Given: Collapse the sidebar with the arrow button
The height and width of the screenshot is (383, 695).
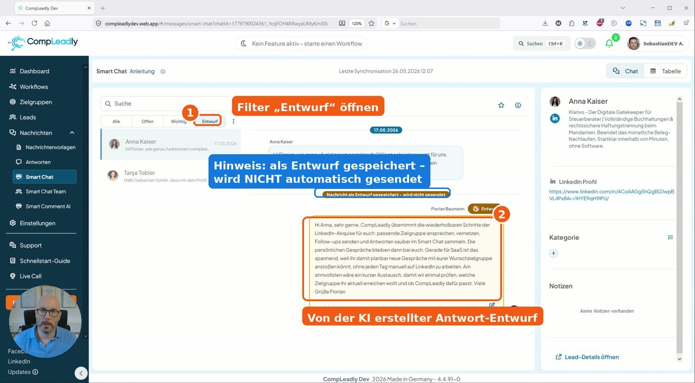Looking at the screenshot, I should click(x=81, y=373).
